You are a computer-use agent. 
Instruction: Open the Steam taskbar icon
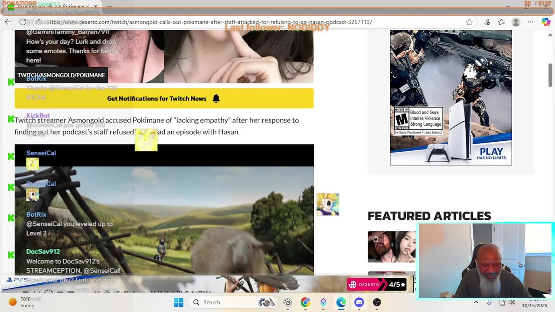click(287, 302)
